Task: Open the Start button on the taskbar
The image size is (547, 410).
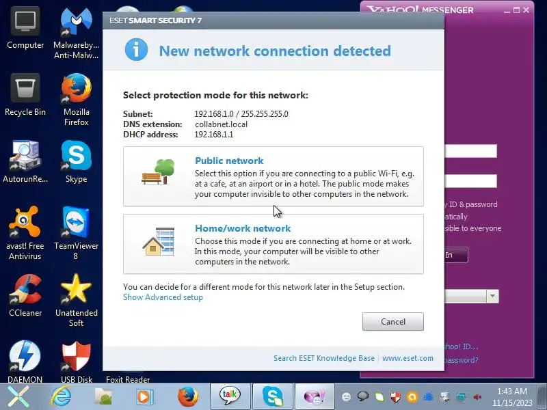Action: click(x=18, y=397)
